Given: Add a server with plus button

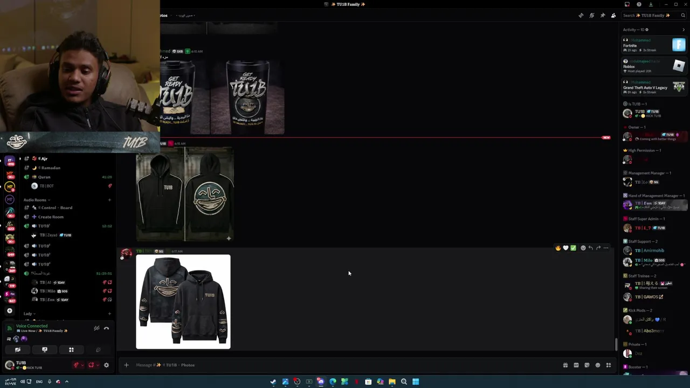Looking at the screenshot, I should (x=10, y=310).
